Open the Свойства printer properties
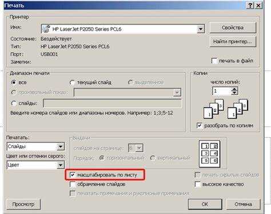 (x=233, y=27)
